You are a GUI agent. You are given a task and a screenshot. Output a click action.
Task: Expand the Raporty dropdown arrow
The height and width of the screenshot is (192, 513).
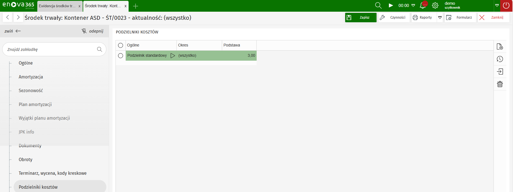(x=440, y=18)
